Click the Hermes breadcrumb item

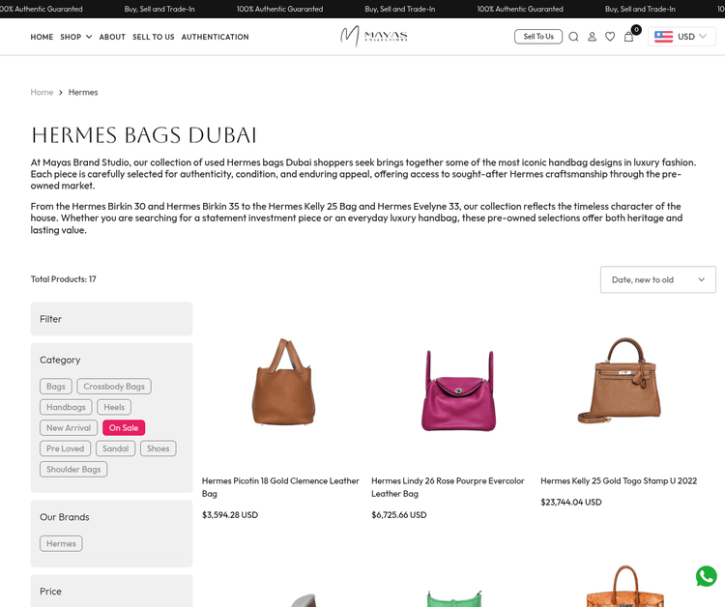(83, 92)
